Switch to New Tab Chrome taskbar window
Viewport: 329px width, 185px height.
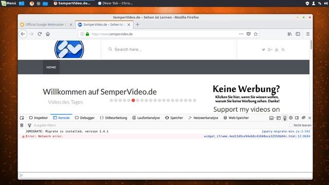point(116,3)
